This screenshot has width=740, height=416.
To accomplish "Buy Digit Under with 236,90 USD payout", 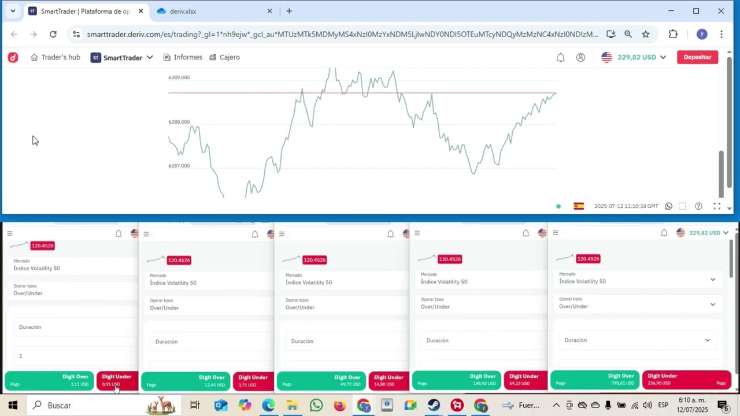I will point(686,380).
